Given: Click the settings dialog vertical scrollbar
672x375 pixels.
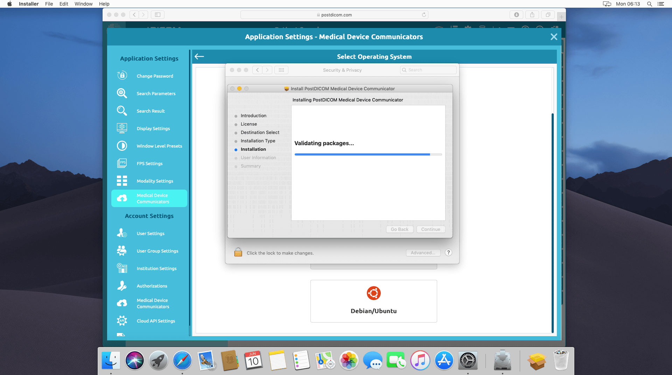Looking at the screenshot, I should pyautogui.click(x=553, y=223).
